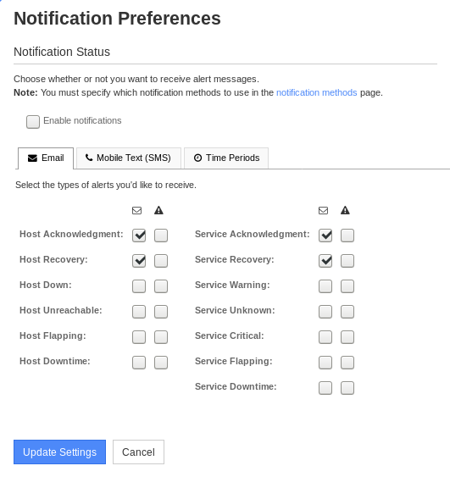Tick Service Downtime email checkbox
450x488 pixels.
tap(325, 388)
